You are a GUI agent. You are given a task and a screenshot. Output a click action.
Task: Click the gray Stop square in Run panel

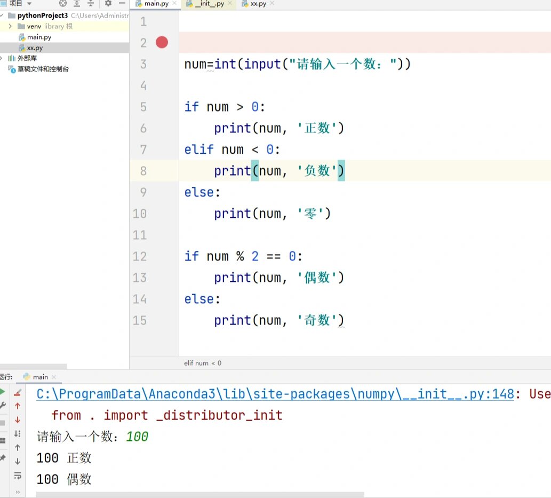click(x=3, y=423)
